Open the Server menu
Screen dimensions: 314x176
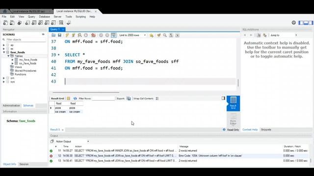[x=57, y=17]
